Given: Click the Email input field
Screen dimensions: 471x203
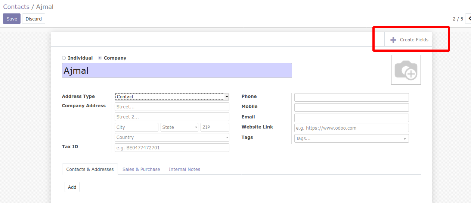Looking at the screenshot, I should pyautogui.click(x=351, y=118).
